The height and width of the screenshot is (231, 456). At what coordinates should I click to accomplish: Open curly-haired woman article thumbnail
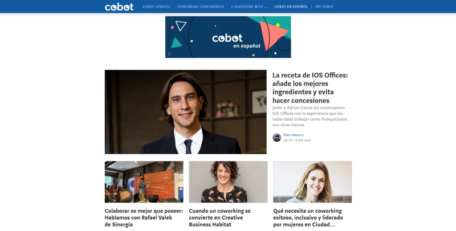228,182
